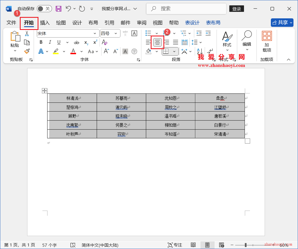Activate the Format Painter brush
Image resolution: width=298 pixels, height=249 pixels.
click(x=27, y=51)
